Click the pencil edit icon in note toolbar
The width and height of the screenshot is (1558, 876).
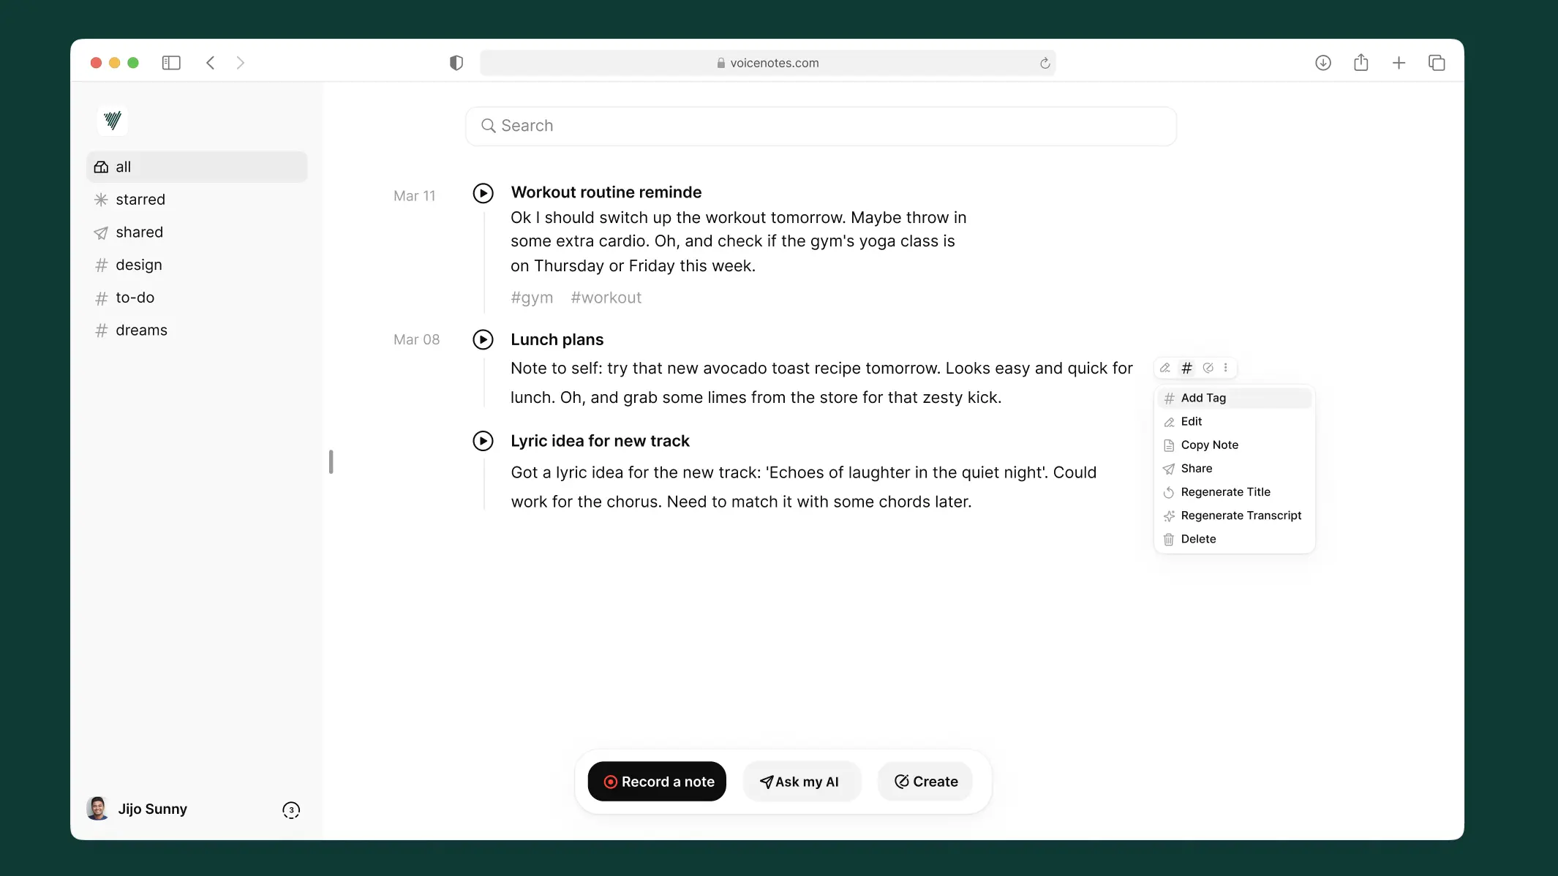[x=1165, y=368]
